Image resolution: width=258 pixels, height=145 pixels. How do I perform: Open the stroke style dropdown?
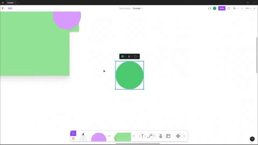[130, 56]
